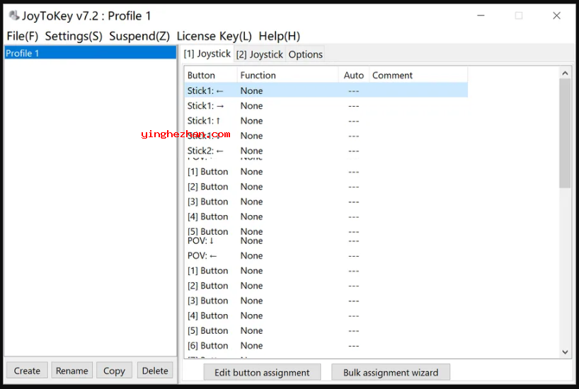Viewport: 579px width, 389px height.
Task: Click the JoyToKey app icon in title bar
Action: point(13,16)
